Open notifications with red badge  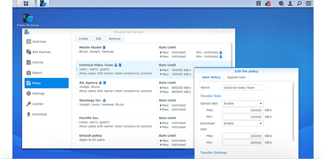click(268, 4)
